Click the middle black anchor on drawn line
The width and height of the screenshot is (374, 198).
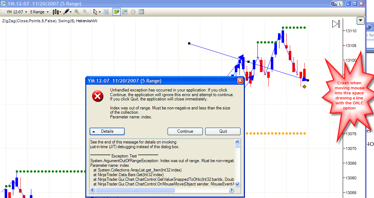[248, 62]
